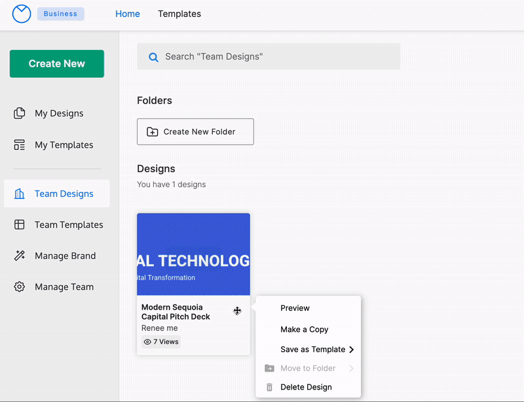Click the Modern Sequoia Capital Pitch Deck title

(x=176, y=312)
